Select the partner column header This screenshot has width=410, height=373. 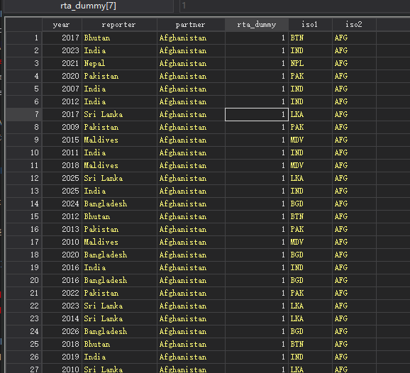click(x=191, y=25)
